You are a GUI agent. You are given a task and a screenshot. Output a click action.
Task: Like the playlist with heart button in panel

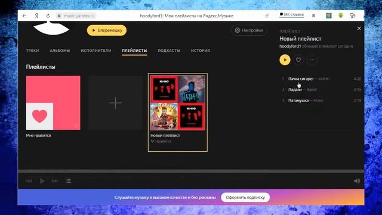coord(298,60)
